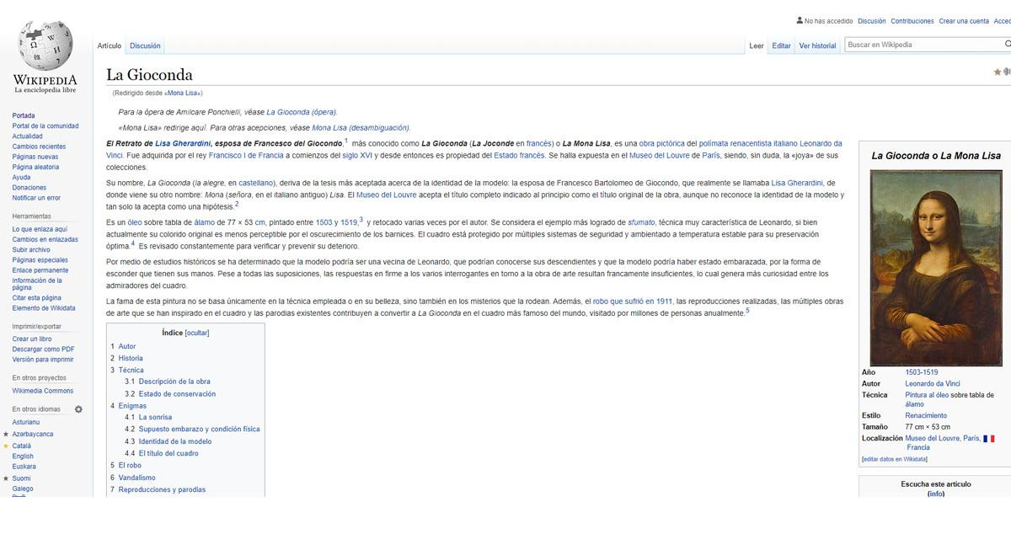The image size is (1011, 534).
Task: Open La Gioconda (ópera) link
Action: [x=302, y=111]
